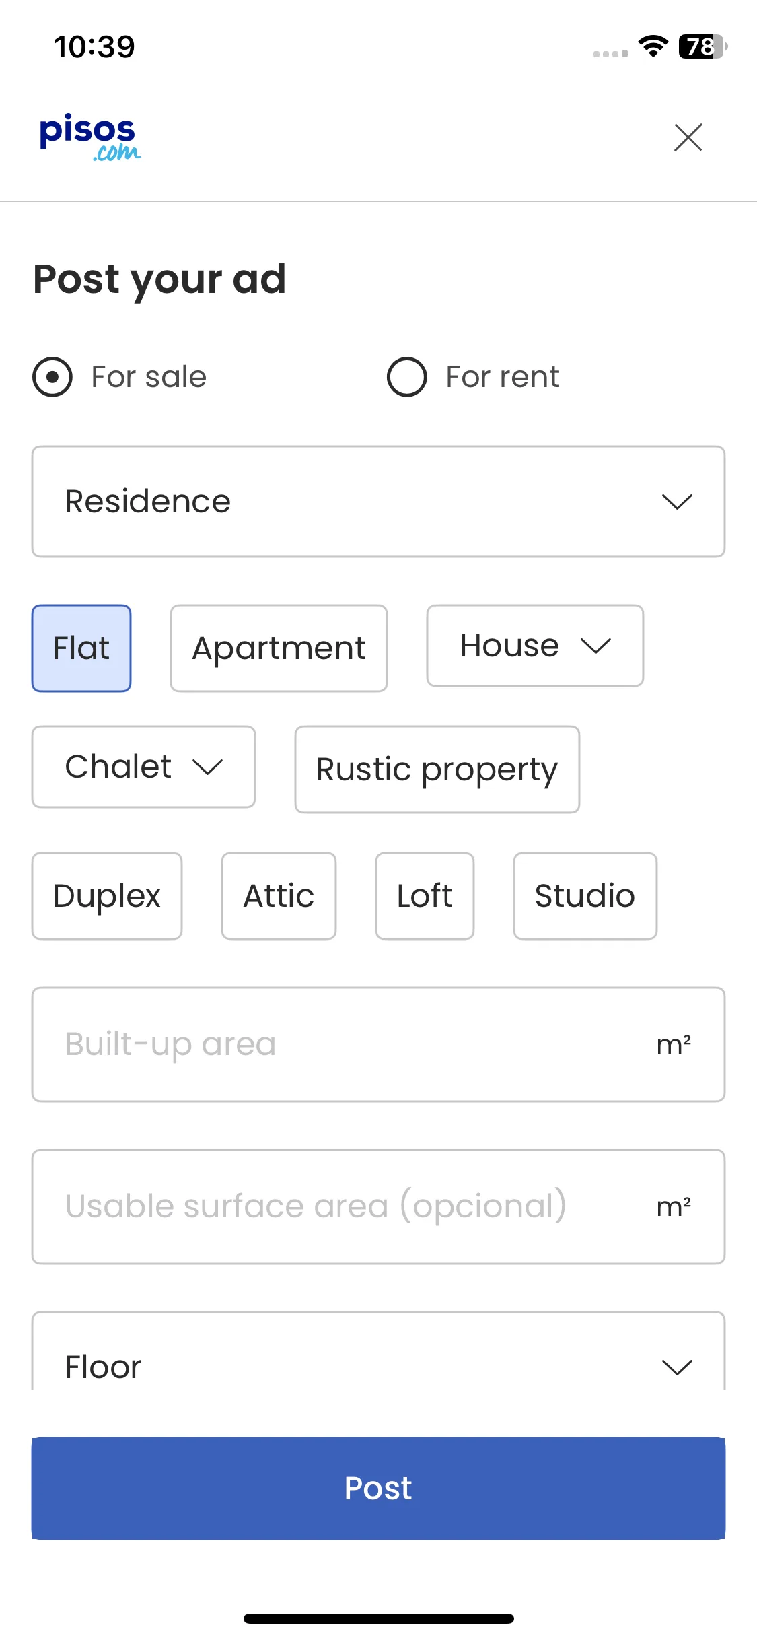Open the Residence property type dropdown
Screen dimensions: 757x1640
[378, 502]
